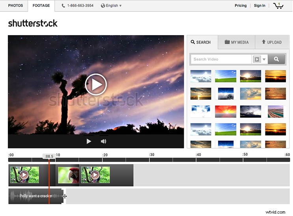The image size is (293, 216).
Task: Select second-row sunset over sea thumbnail
Action: (201, 93)
